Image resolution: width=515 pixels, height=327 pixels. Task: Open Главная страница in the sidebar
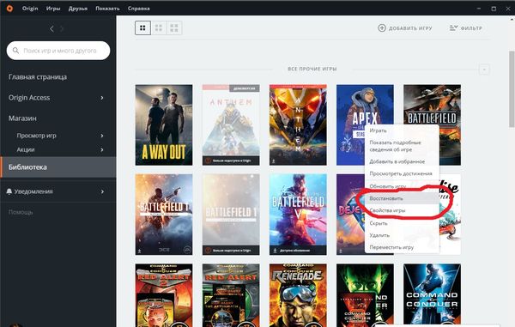(38, 77)
